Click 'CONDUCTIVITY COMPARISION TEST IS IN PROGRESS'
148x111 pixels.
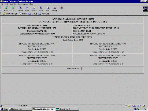tap(73, 22)
